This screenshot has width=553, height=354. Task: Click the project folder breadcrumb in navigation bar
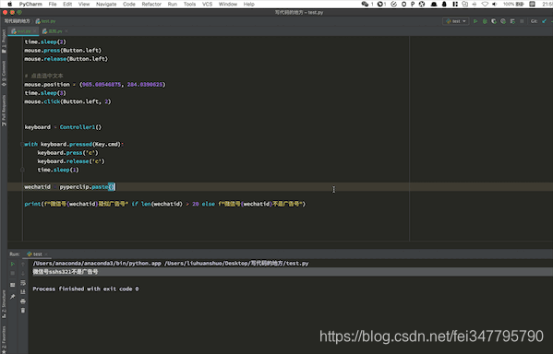[x=18, y=21]
